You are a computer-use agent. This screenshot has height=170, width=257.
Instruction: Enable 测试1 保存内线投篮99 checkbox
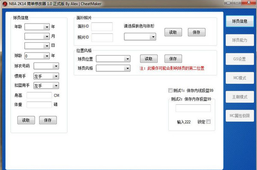tap(170, 90)
